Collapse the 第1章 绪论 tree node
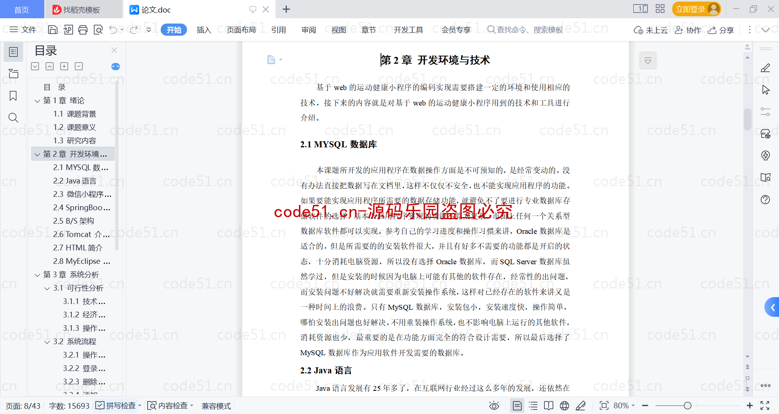 [x=37, y=101]
